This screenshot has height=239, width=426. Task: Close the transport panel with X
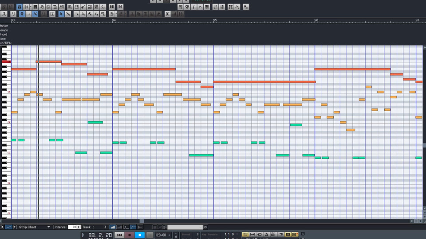click(303, 234)
